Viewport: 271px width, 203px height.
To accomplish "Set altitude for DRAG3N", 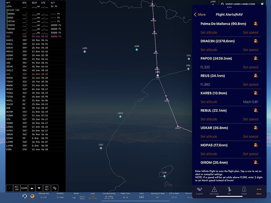I will tap(209, 50).
